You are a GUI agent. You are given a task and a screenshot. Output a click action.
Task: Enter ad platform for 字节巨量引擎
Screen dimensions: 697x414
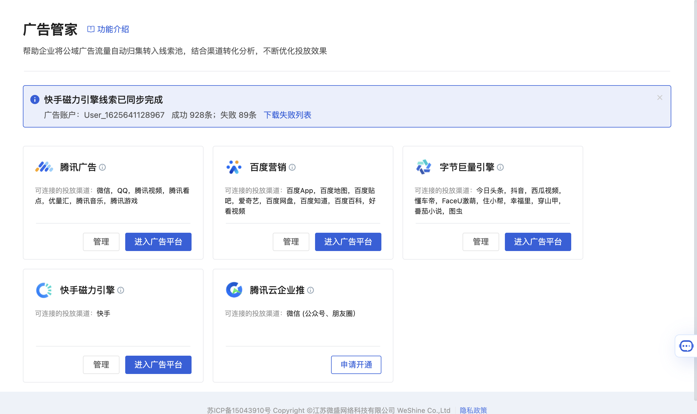[538, 242]
